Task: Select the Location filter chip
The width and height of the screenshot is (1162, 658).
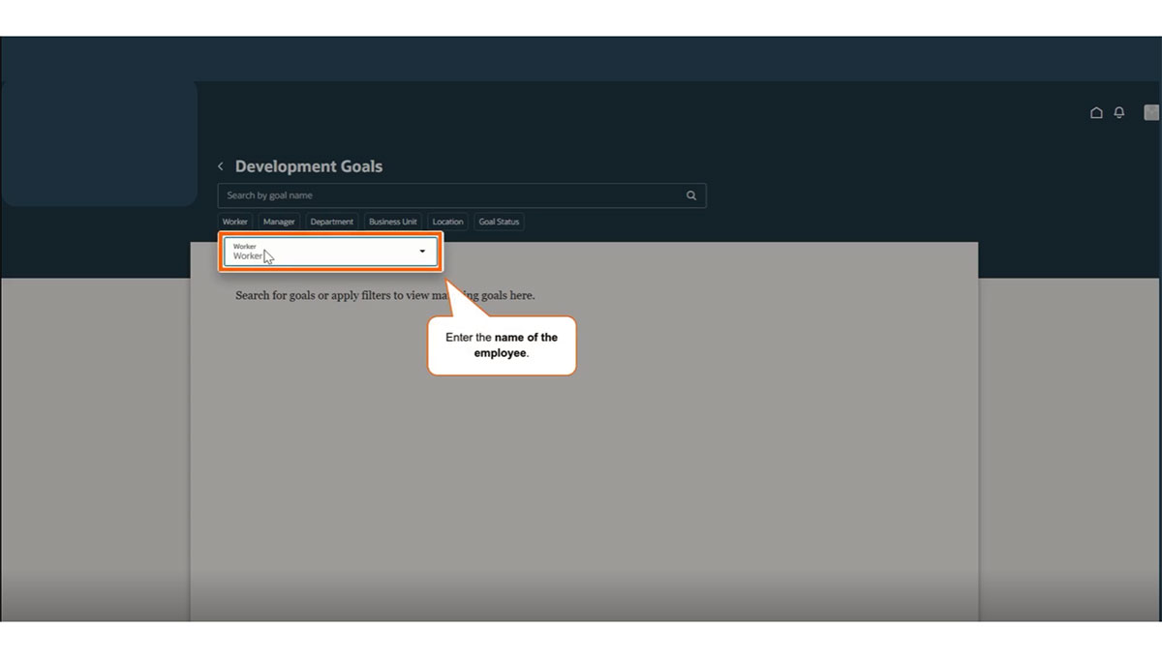Action: tap(447, 222)
